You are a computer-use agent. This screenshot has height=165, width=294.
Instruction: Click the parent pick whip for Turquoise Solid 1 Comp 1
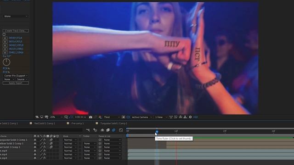pos(100,140)
